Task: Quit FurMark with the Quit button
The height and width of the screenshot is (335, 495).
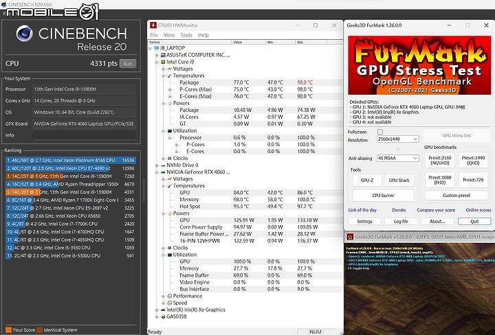Action: (x=474, y=222)
